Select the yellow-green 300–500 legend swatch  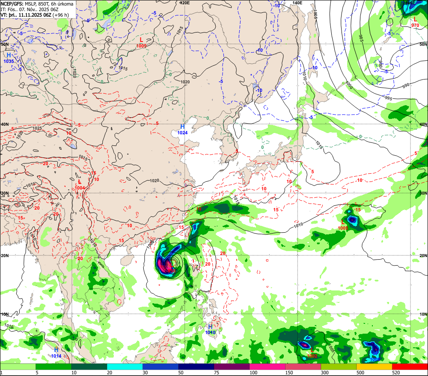(339, 367)
